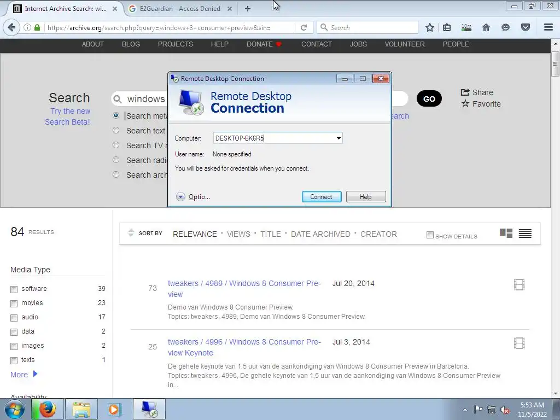
Task: Open the Try the new Search Beta link
Action: (x=68, y=116)
